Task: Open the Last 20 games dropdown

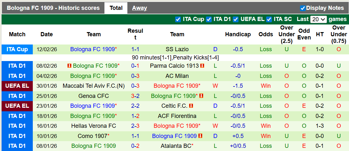Action: pyautogui.click(x=318, y=19)
